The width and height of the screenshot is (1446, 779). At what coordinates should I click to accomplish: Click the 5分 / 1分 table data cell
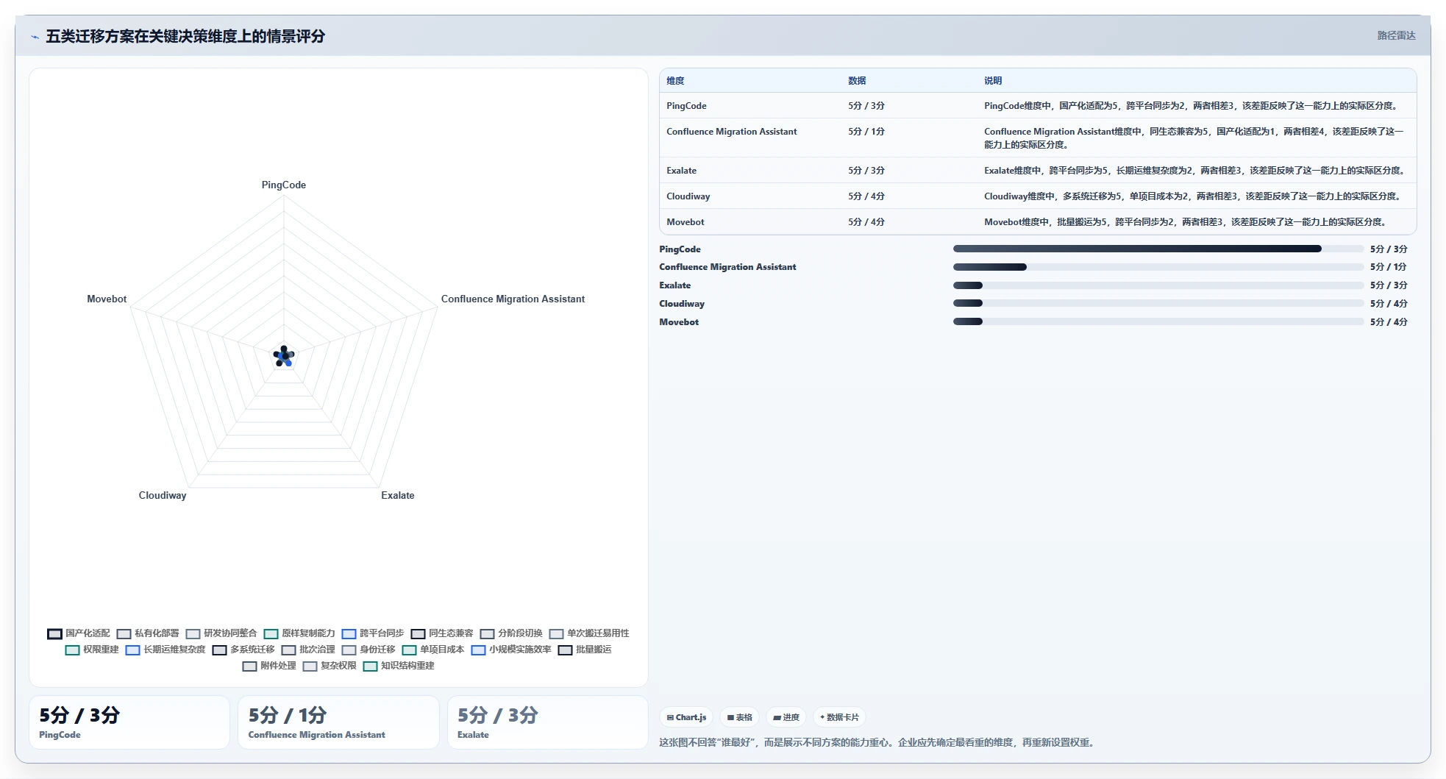click(866, 132)
